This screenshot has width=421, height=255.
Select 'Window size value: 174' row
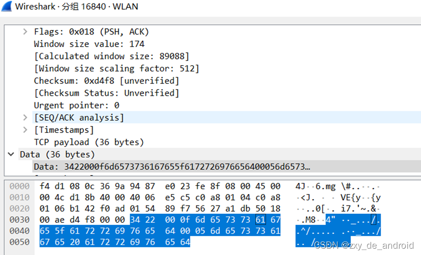(x=89, y=44)
